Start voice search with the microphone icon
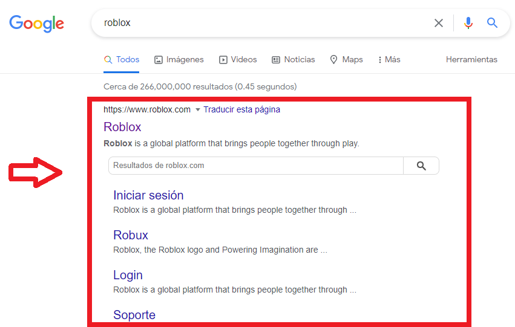Screen dimensions: 515x327 [x=468, y=23]
